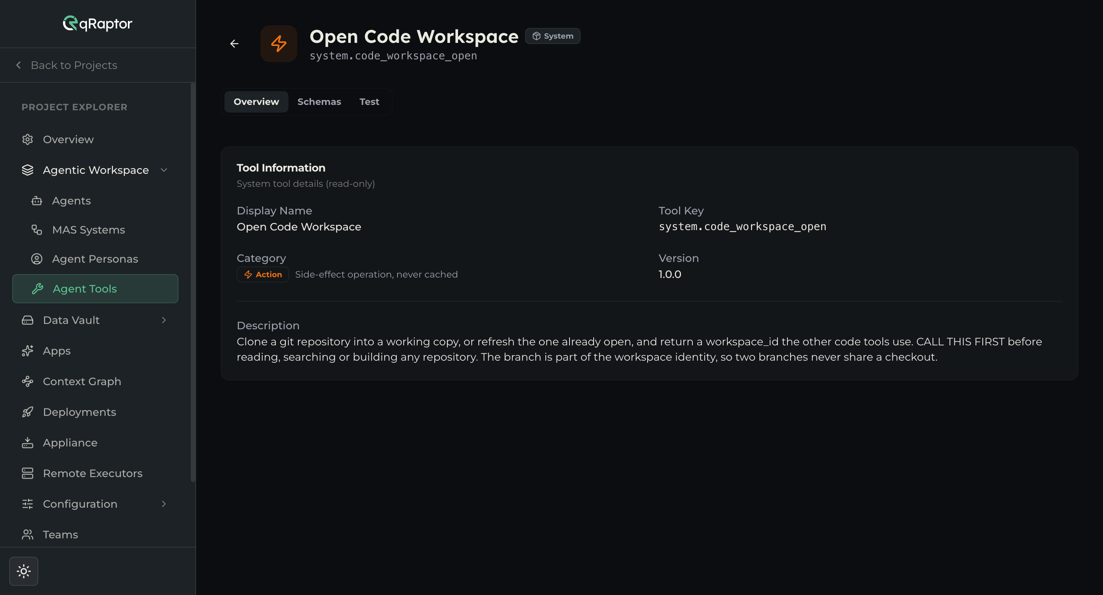
Task: Expand the Configuration chevron
Action: pyautogui.click(x=164, y=504)
